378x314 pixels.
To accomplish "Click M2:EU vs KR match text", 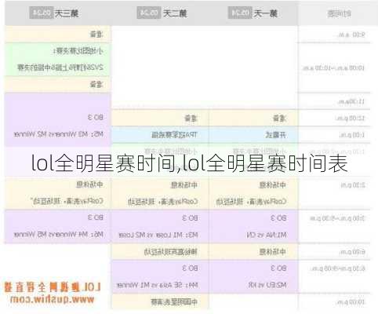I will (x=267, y=285).
